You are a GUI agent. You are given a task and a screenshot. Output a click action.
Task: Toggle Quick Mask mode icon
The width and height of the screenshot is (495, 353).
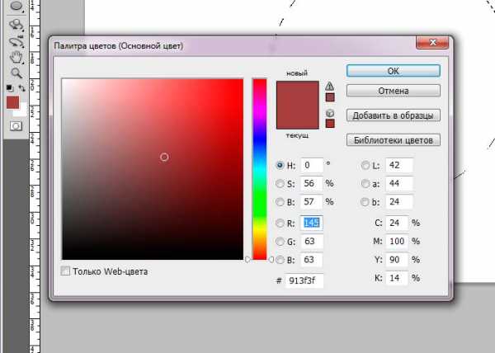click(14, 125)
